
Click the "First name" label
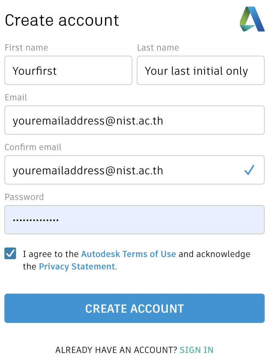pos(26,48)
